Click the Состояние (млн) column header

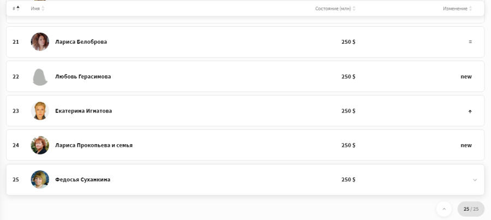[x=333, y=9]
